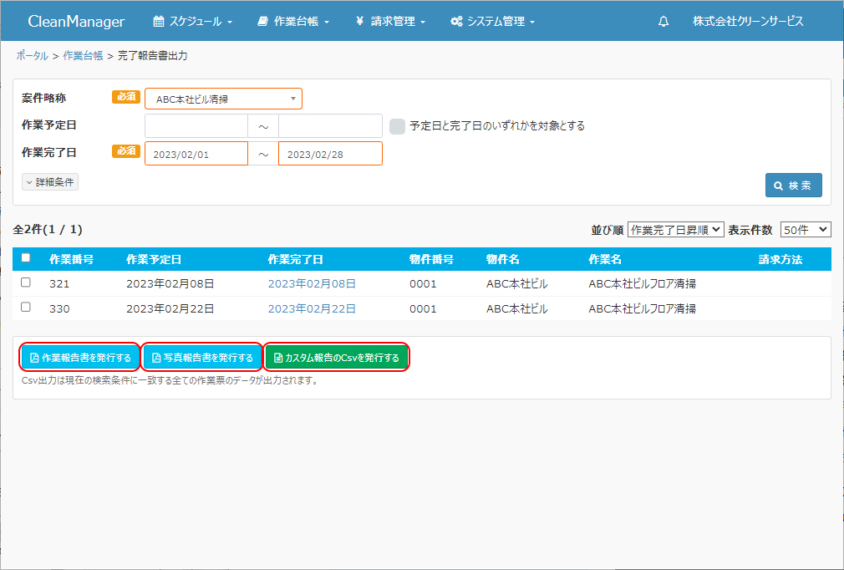Export カスタム報告のCsvを発行する
The image size is (844, 570).
pos(337,358)
